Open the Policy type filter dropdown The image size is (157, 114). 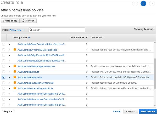pos(17,30)
